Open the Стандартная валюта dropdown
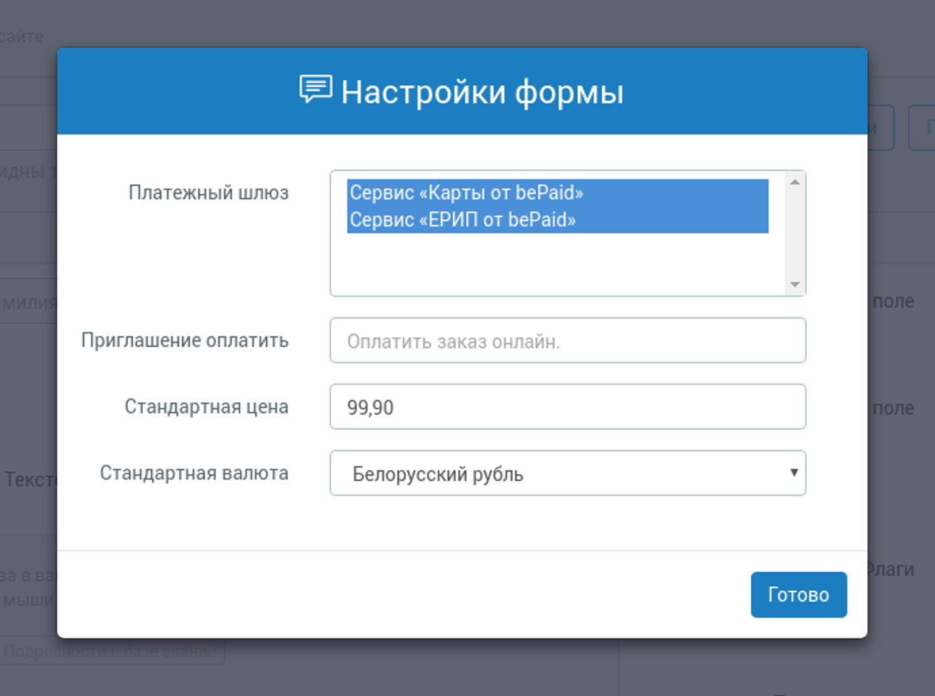The height and width of the screenshot is (696, 935). point(568,473)
